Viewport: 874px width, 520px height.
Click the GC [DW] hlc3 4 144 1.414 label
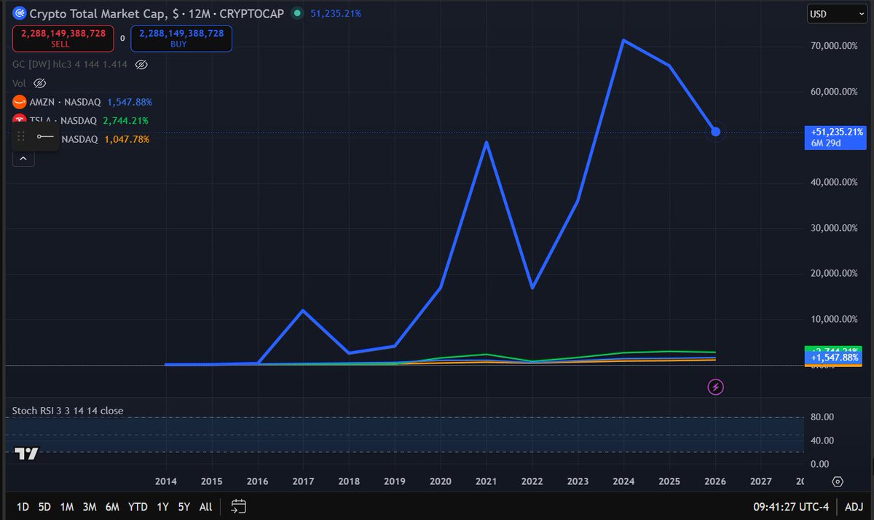[70, 64]
